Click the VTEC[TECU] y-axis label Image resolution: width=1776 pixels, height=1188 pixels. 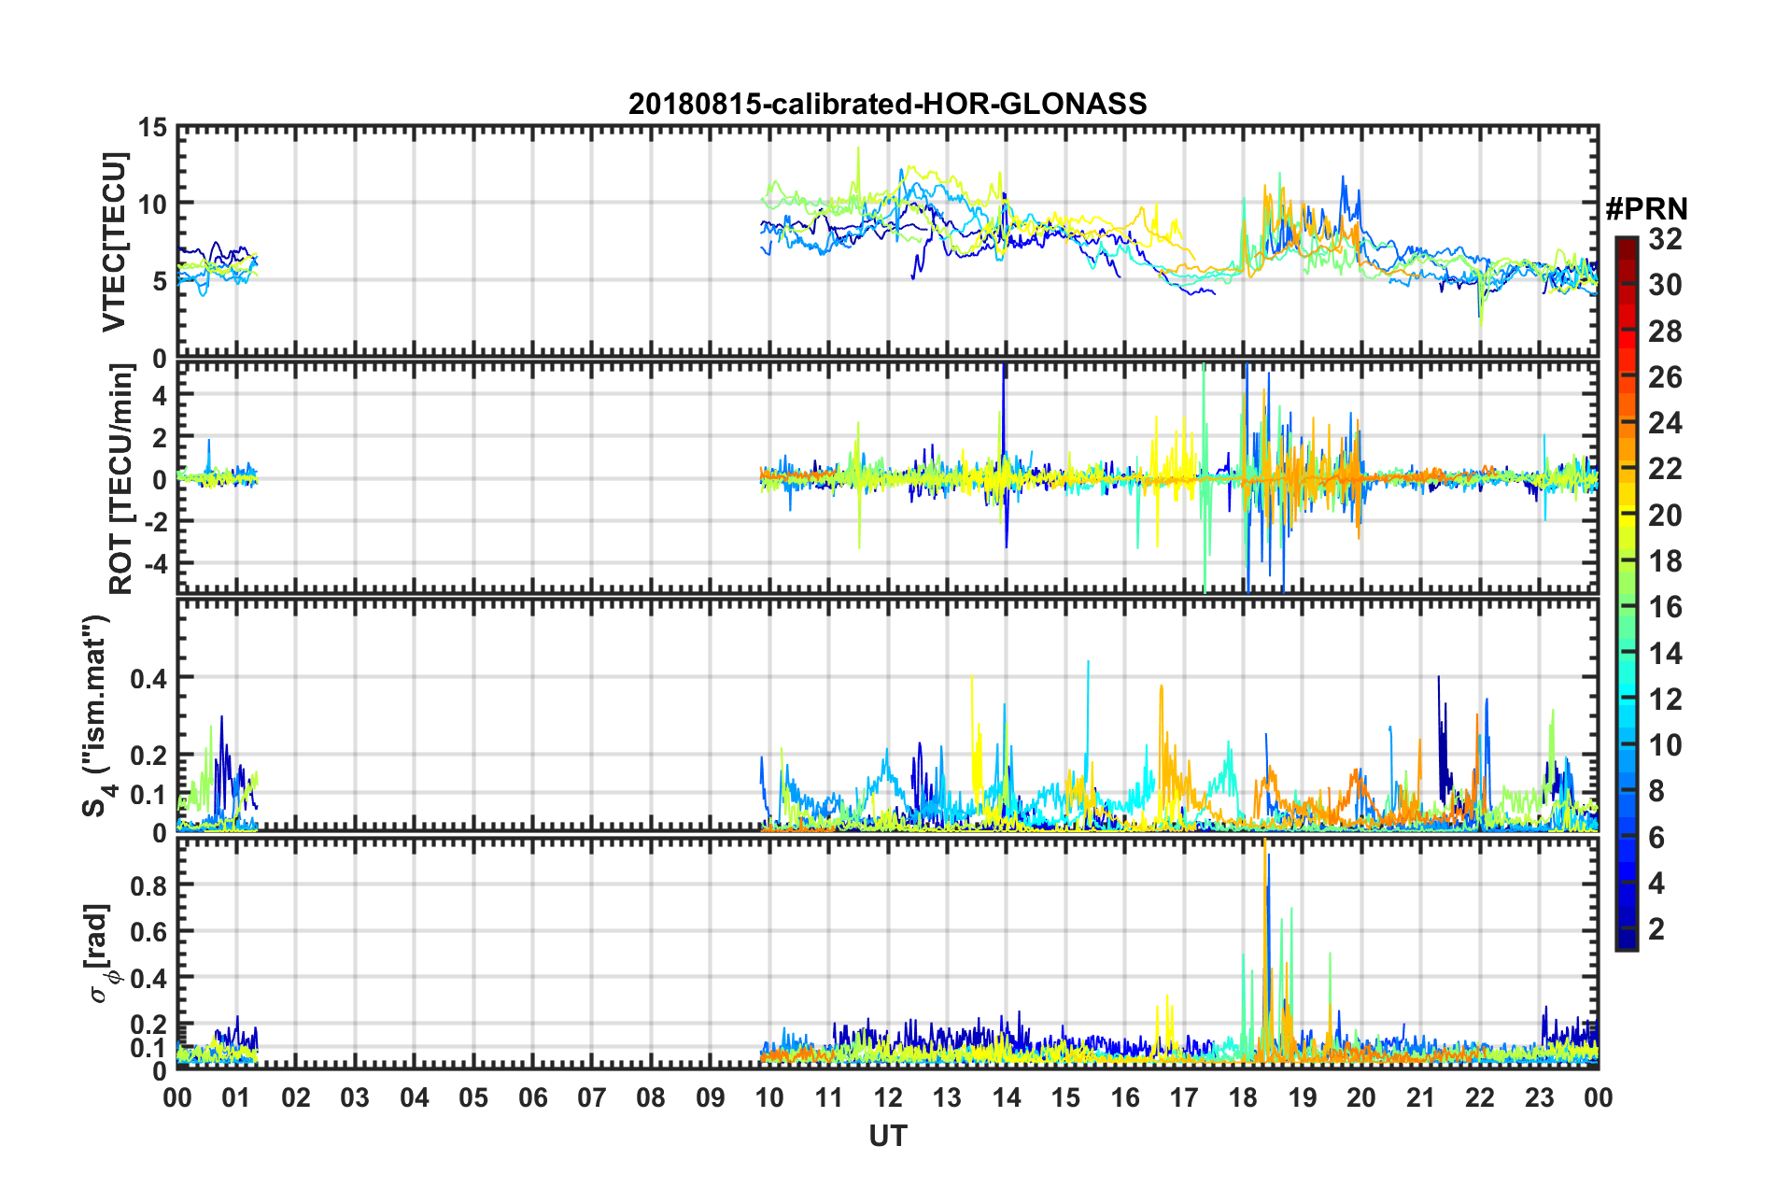[x=114, y=242]
